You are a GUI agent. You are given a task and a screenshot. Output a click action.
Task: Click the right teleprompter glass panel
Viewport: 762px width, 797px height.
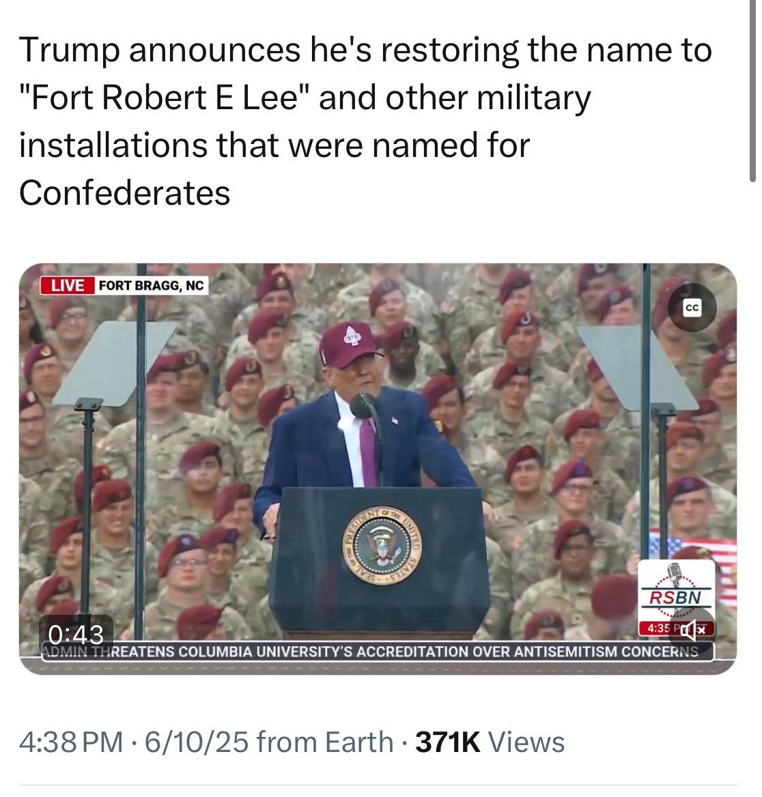638,368
